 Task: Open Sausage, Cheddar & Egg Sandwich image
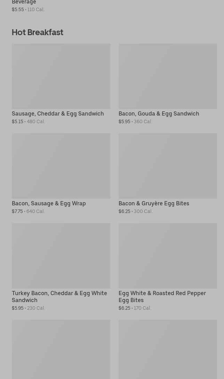[61, 76]
